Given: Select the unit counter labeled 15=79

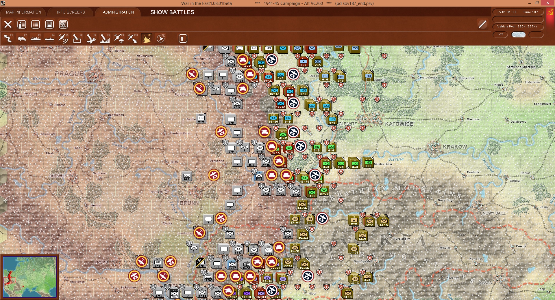Looking at the screenshot, I should pyautogui.click(x=324, y=190).
